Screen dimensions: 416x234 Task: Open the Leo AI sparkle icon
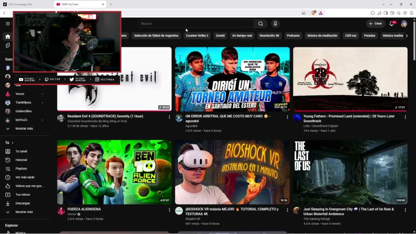[398, 13]
